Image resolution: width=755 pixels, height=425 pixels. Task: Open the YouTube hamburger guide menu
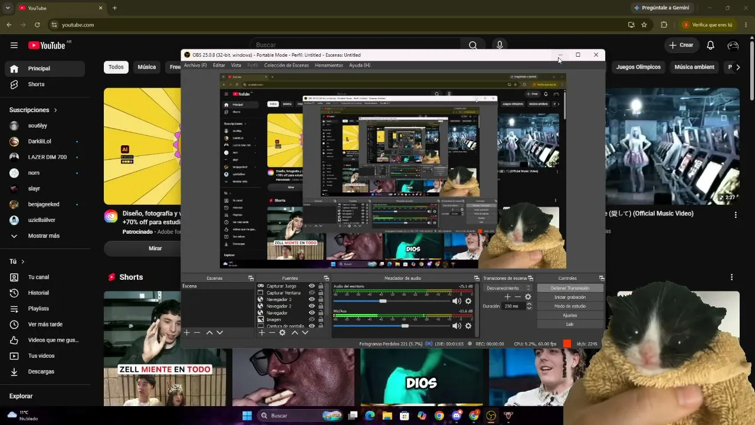(x=14, y=45)
